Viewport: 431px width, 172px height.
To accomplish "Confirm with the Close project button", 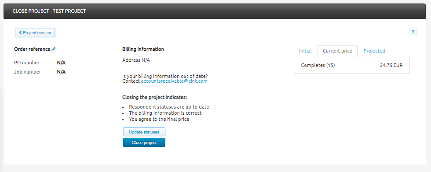I will (x=144, y=143).
